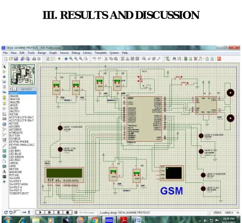Screen dimensions: 242x223
Task: Select KEYPAD-PHONE in the device list
Action: pyautogui.click(x=19, y=142)
